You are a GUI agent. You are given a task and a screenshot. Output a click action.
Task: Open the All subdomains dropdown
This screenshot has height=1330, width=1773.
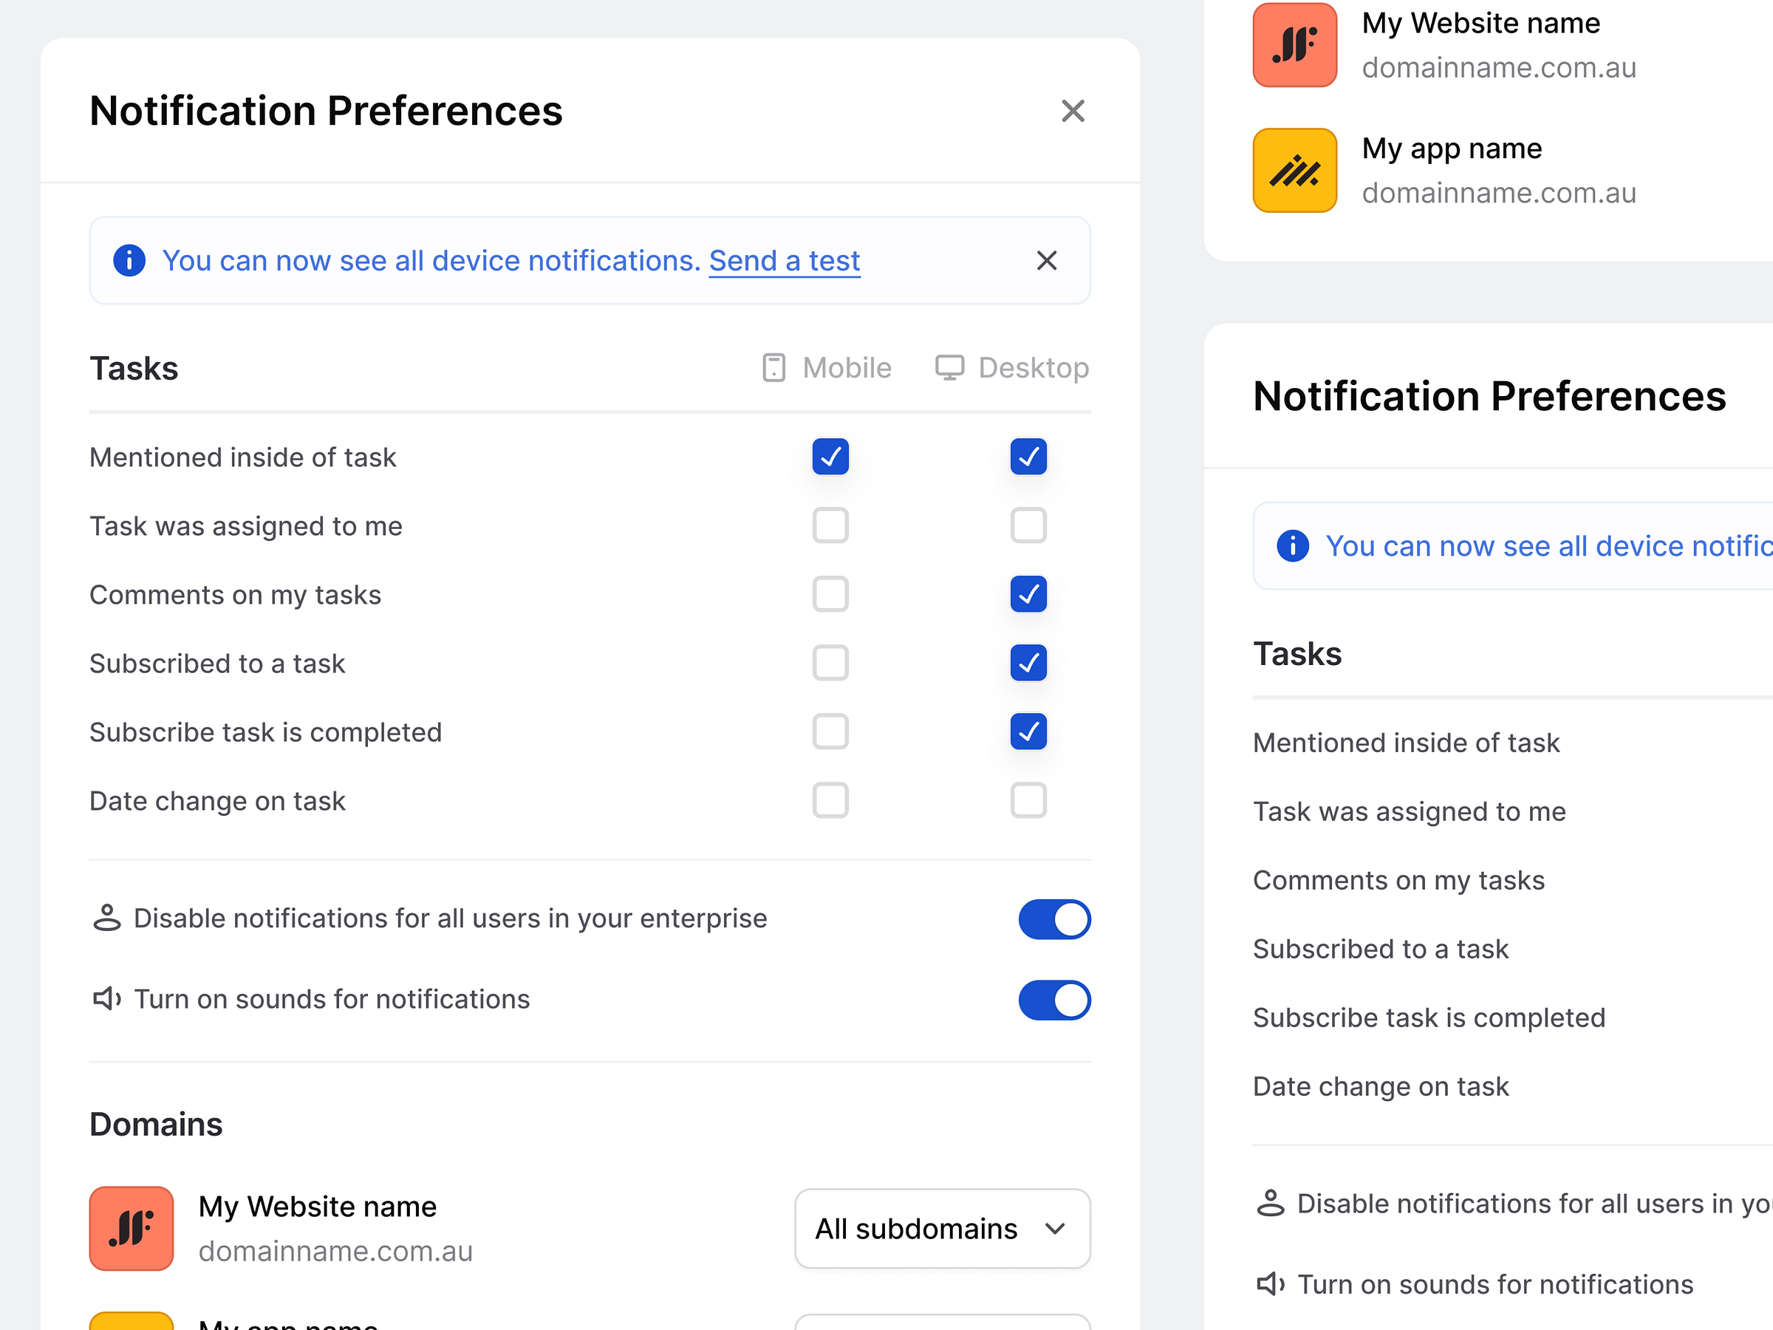942,1228
